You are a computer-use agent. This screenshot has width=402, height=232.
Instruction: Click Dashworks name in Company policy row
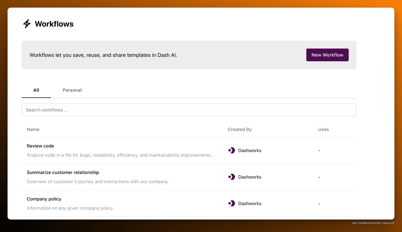250,204
